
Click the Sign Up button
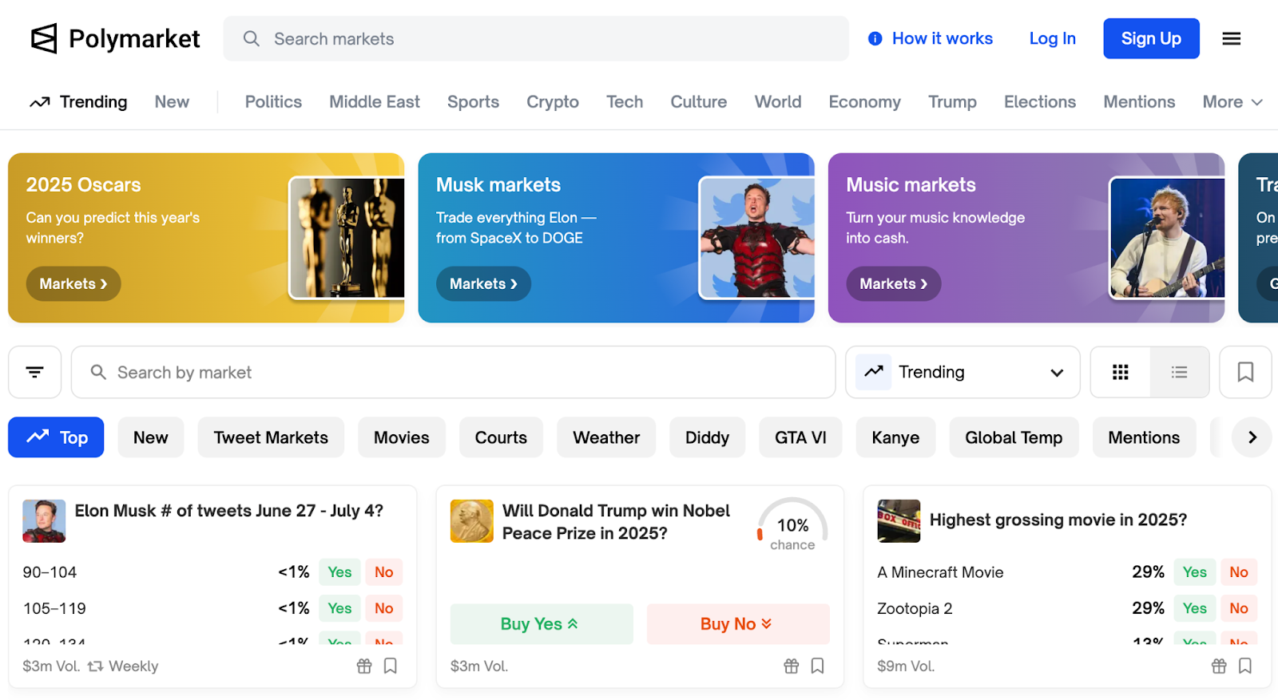[x=1150, y=38]
